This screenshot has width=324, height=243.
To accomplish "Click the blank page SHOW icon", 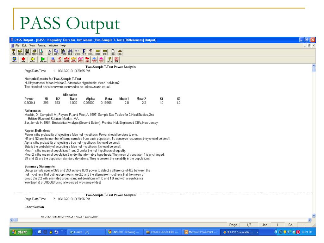I will pos(113,52).
